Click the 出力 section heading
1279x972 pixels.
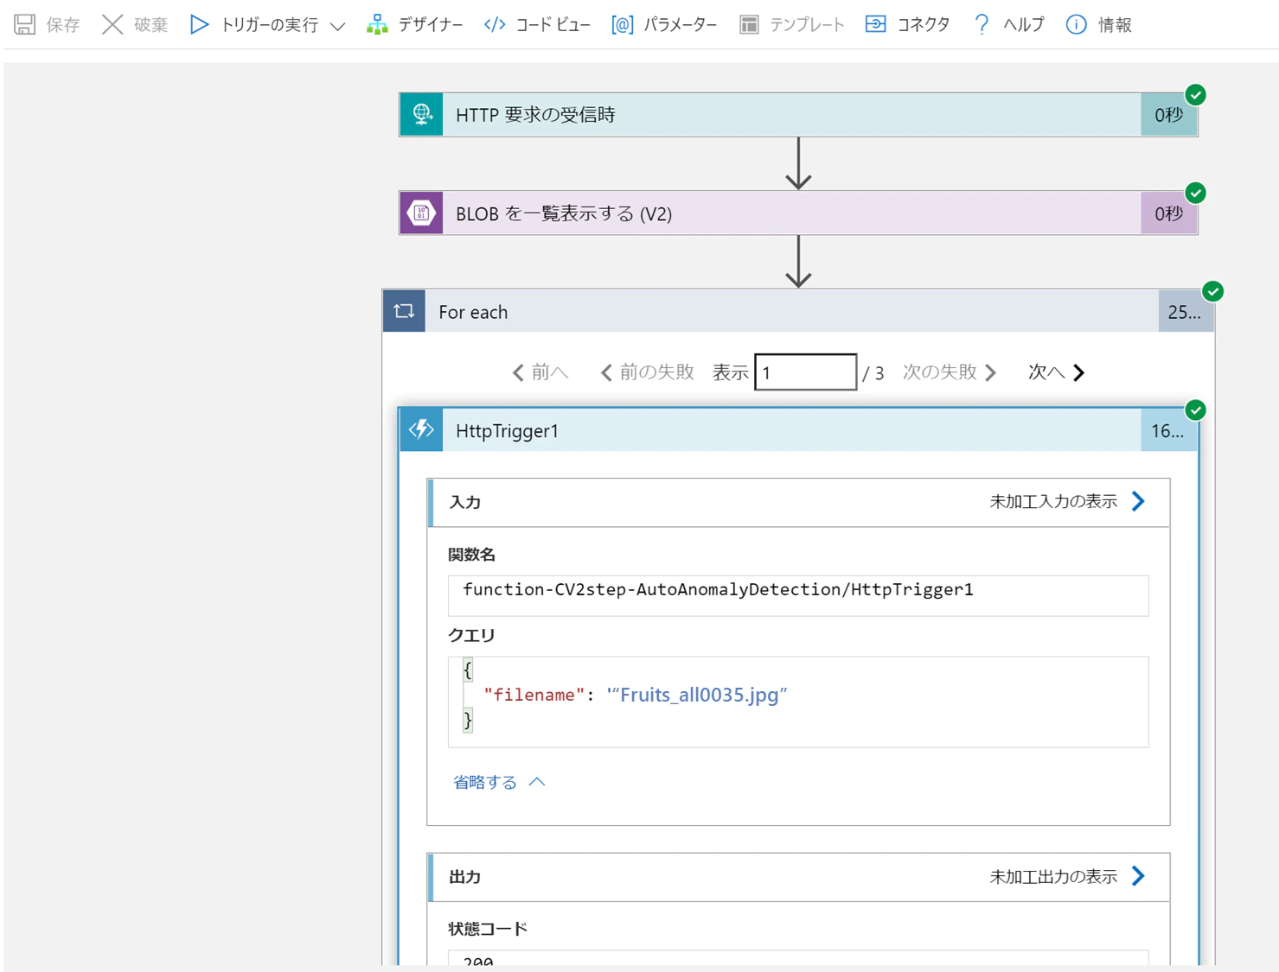click(465, 877)
